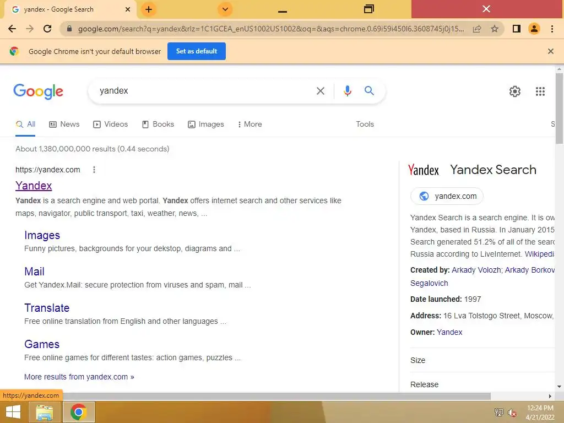Viewport: 564px width, 423px height.
Task: Close the yandex - Google Search tab
Action: (x=128, y=9)
